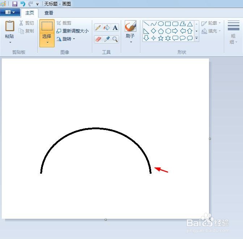The image size is (243, 239).
Task: Expand the 刷子 brush types arrow
Action: coord(131,42)
